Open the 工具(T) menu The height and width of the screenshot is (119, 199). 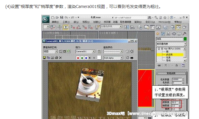click(x=66, y=22)
